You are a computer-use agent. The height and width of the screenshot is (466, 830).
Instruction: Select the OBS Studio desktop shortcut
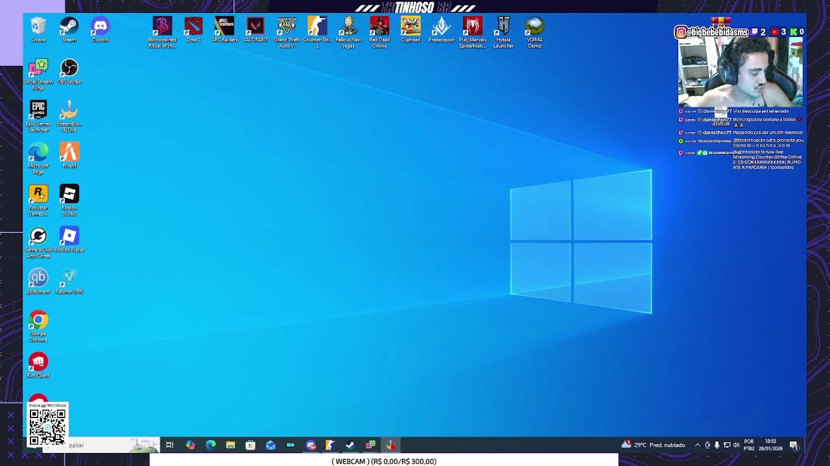click(69, 72)
